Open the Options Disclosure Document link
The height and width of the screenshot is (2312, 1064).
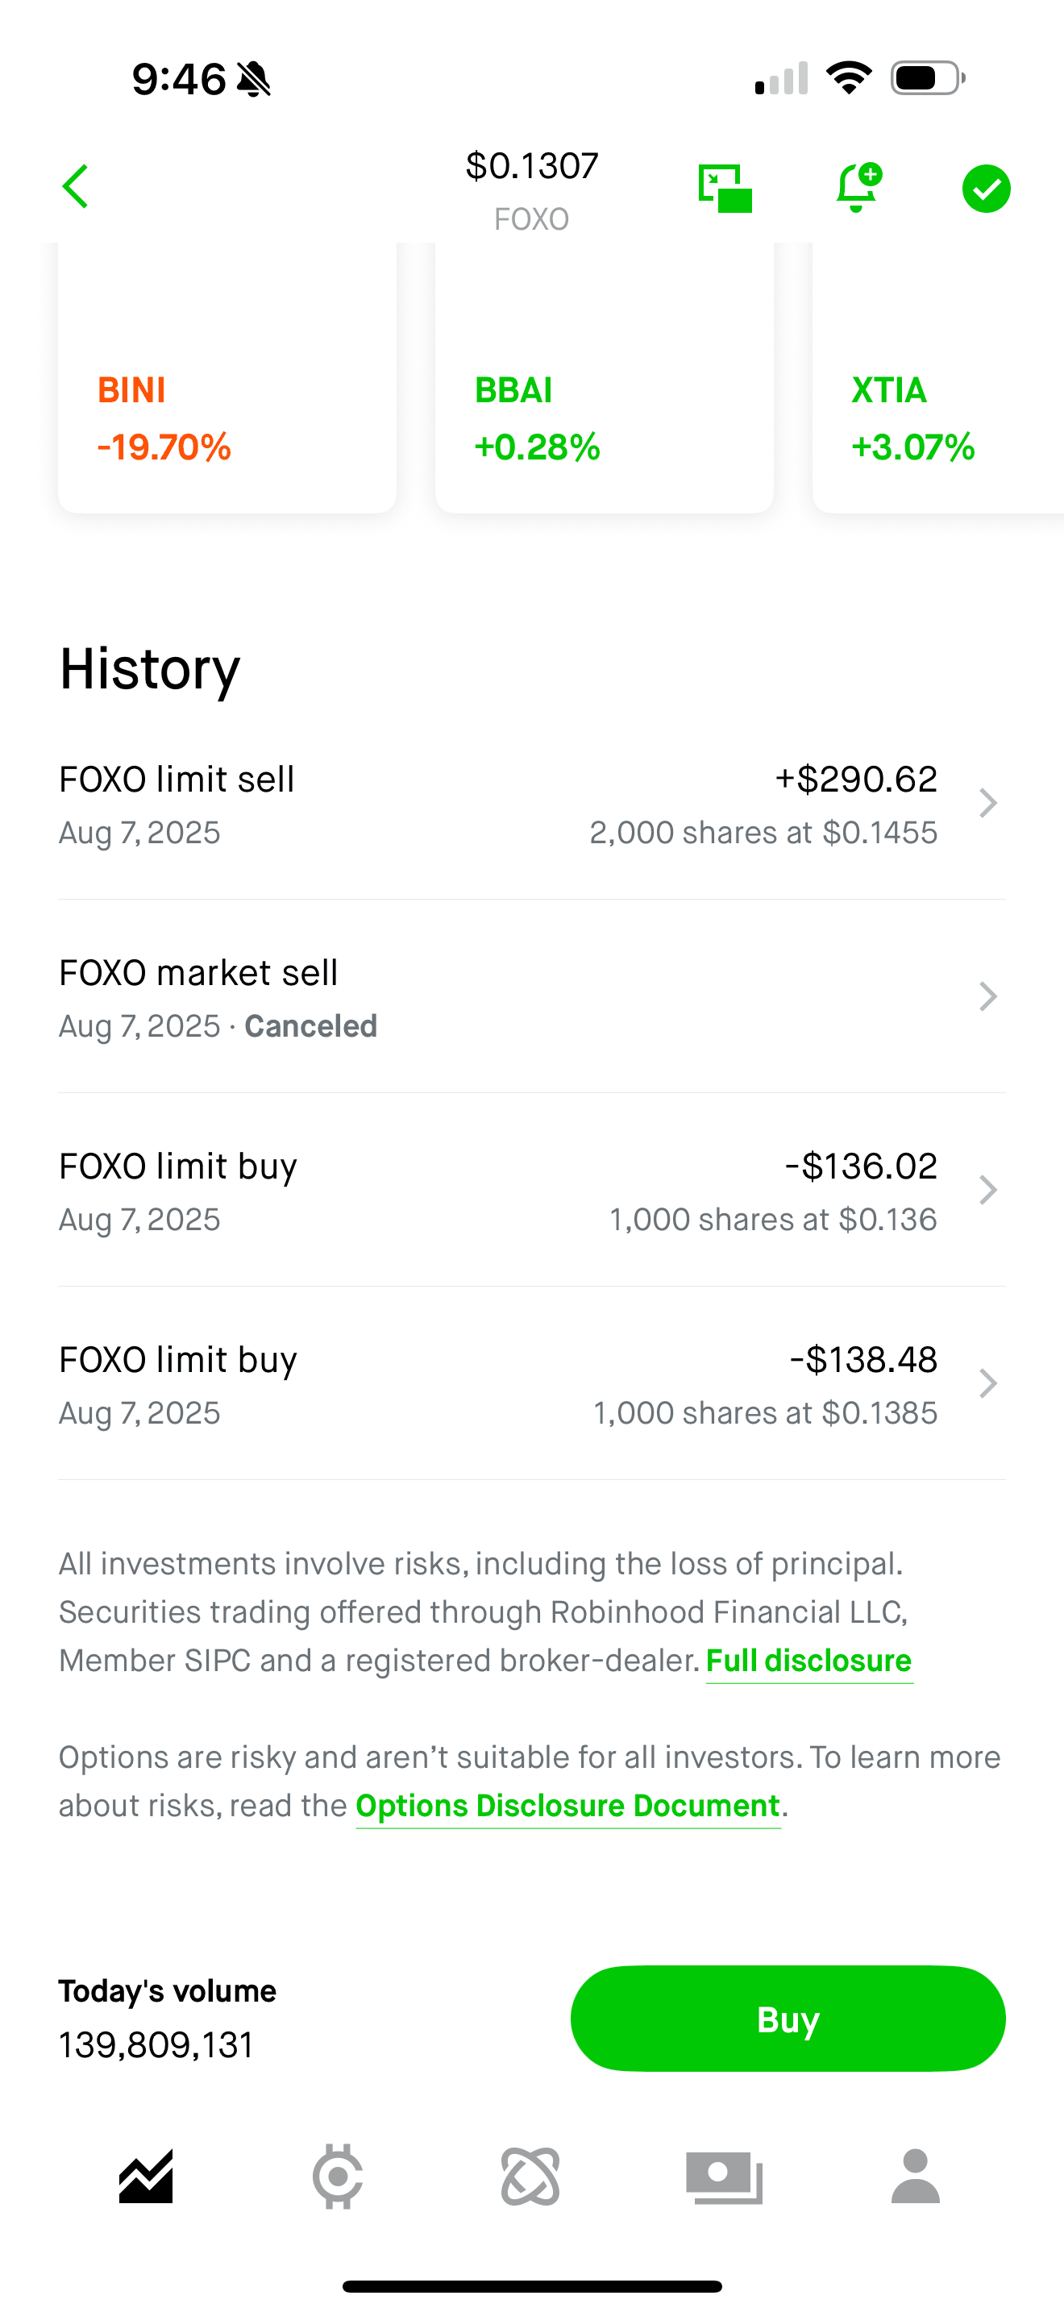568,1806
